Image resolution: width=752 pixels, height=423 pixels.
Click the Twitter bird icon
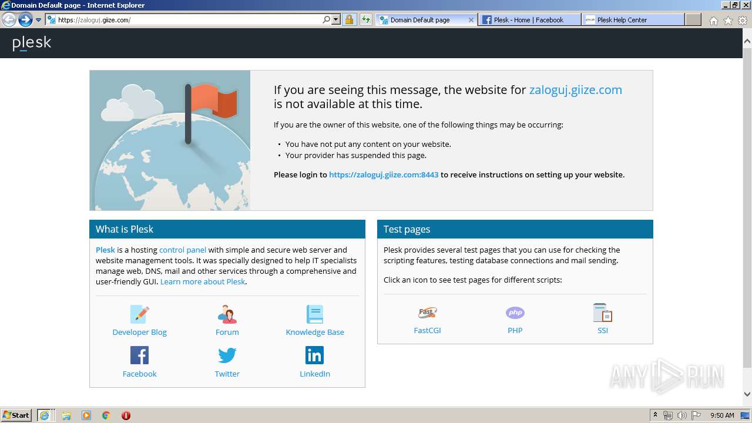coord(227,355)
